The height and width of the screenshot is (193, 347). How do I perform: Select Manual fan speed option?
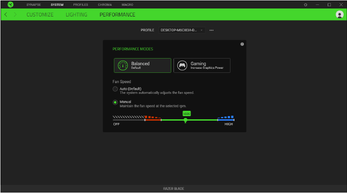(x=115, y=102)
